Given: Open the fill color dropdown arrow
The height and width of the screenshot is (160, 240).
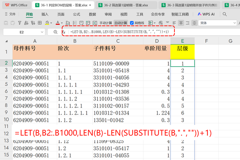Looking at the screenshot, I should click(x=51, y=23).
